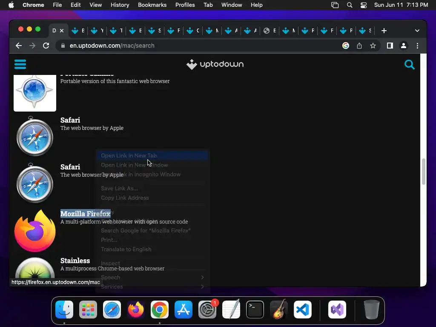The width and height of the screenshot is (436, 327).
Task: Click the lock icon in address bar
Action: click(63, 46)
